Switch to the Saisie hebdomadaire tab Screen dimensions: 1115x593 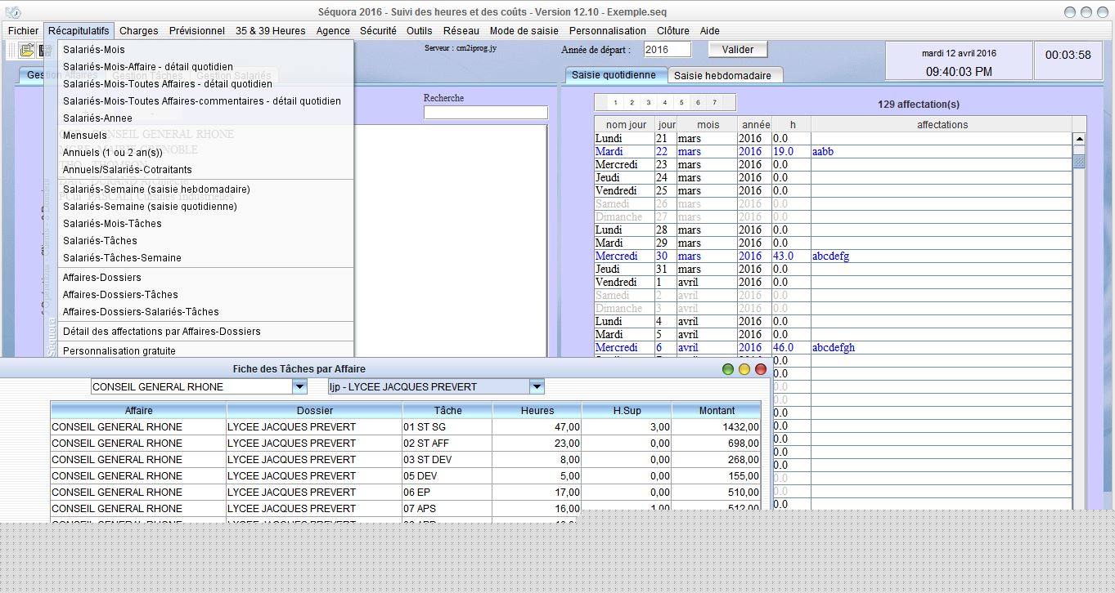point(722,75)
